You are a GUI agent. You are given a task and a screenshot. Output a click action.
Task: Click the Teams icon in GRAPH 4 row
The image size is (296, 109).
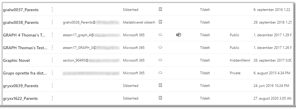179,35
